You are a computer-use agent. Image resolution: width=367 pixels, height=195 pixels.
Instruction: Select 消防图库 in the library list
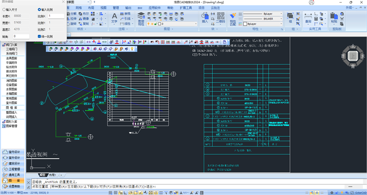(x=12, y=81)
